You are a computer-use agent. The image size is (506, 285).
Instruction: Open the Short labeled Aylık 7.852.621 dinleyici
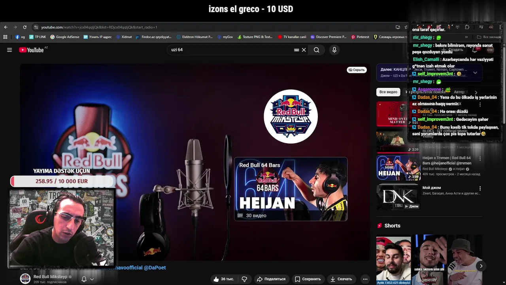tap(393, 261)
